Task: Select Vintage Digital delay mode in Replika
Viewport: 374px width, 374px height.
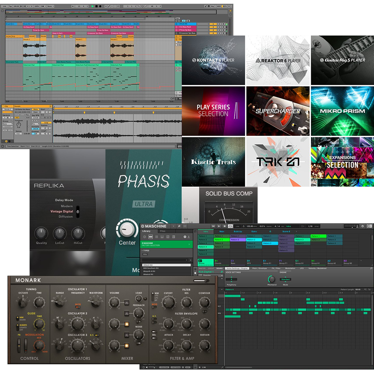Action: (x=62, y=211)
